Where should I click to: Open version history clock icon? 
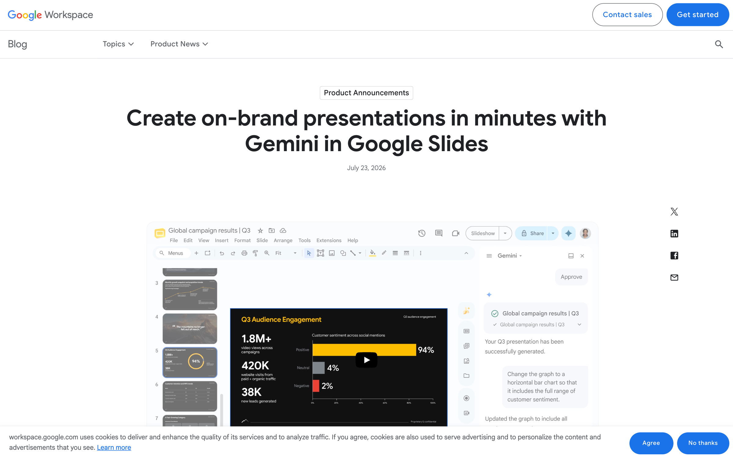click(422, 233)
